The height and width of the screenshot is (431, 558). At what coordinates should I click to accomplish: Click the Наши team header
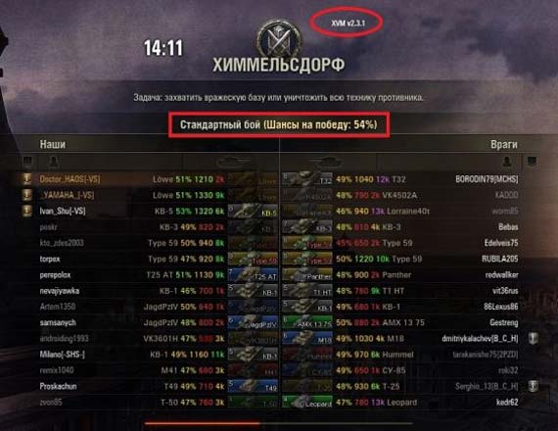click(52, 144)
